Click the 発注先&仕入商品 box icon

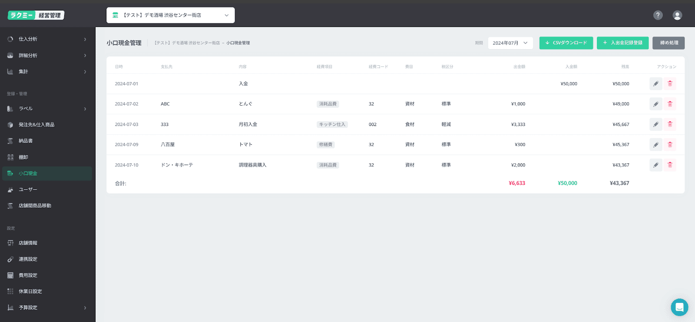click(x=10, y=125)
